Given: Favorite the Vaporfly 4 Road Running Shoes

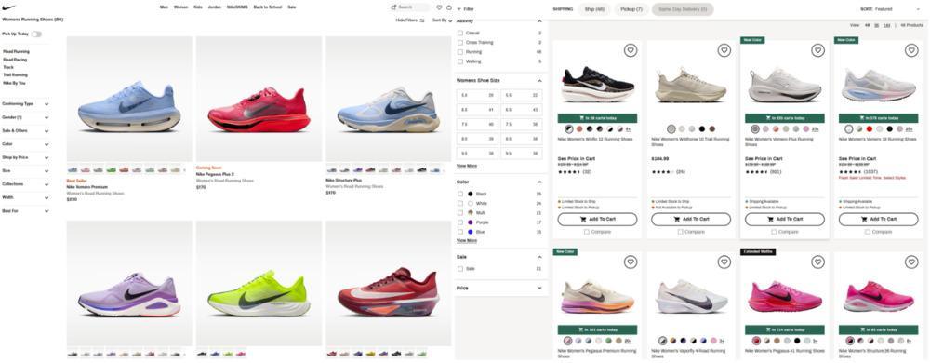Looking at the screenshot, I should coord(724,262).
